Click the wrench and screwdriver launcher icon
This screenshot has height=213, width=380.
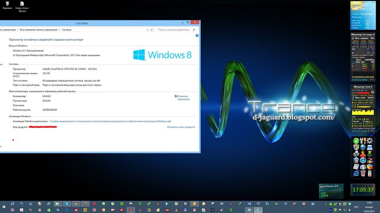pos(363,140)
